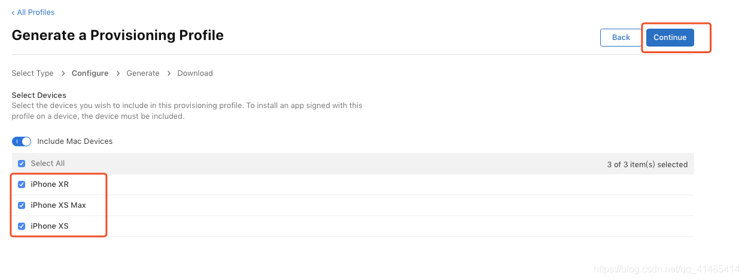Image resolution: width=745 pixels, height=280 pixels.
Task: Jump to the Generate step
Action: click(x=143, y=73)
